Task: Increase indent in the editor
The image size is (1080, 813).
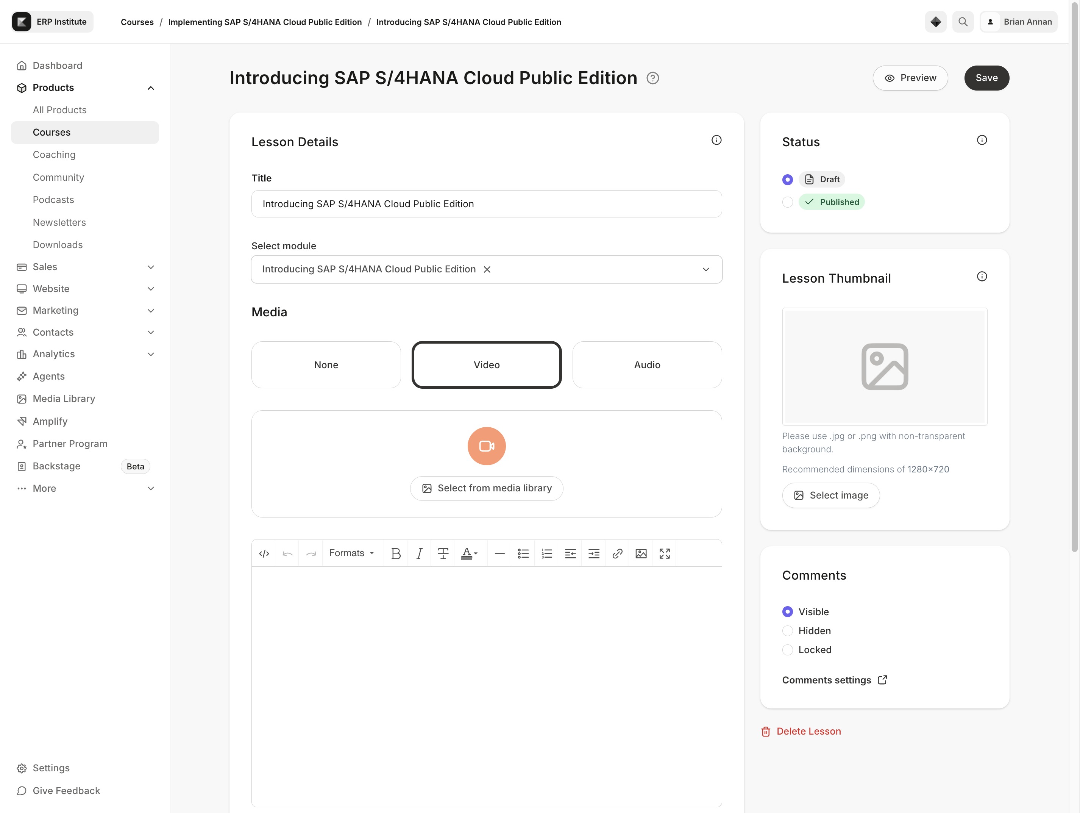Action: (x=594, y=553)
